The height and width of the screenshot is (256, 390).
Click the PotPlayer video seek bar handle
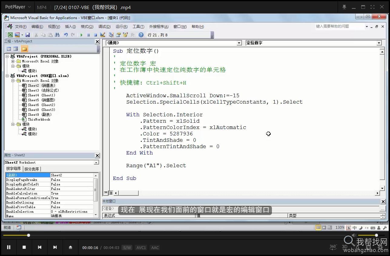[28, 235]
